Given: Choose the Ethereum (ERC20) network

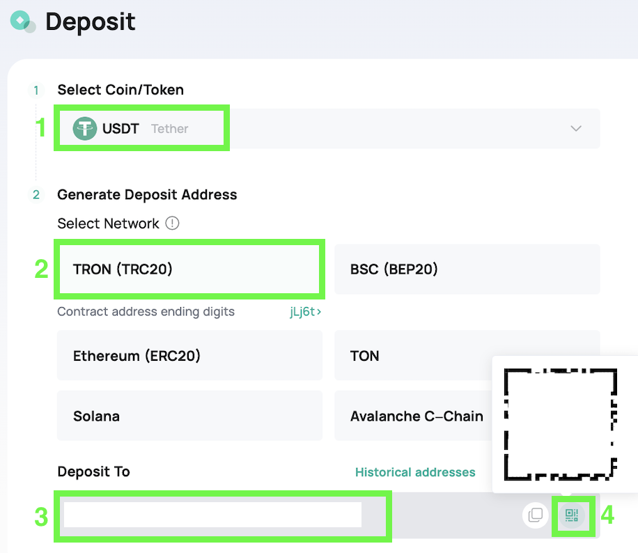Looking at the screenshot, I should (x=189, y=355).
